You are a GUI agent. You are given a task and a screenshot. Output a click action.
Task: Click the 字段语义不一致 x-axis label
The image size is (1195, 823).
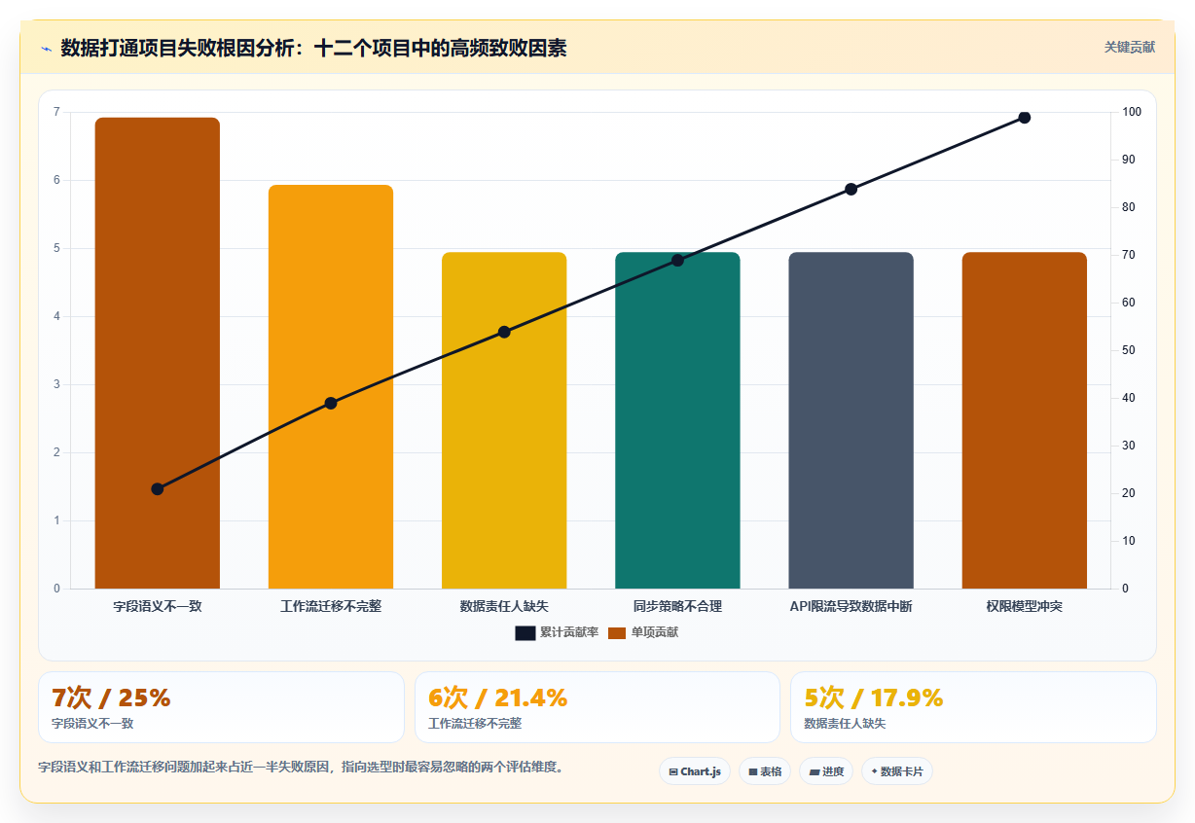click(x=158, y=606)
